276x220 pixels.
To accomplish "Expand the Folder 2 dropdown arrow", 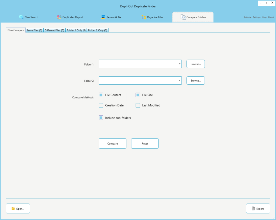I will pos(180,80).
